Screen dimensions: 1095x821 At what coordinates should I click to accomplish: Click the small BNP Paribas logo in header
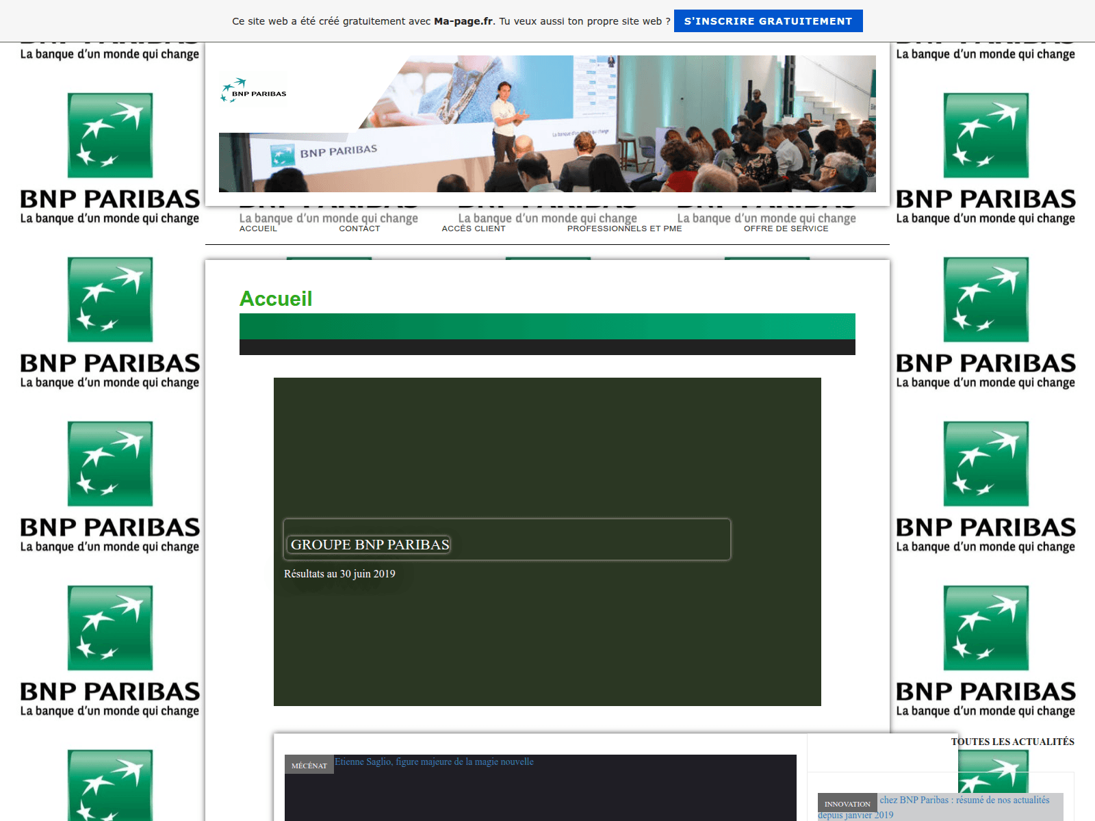(254, 90)
